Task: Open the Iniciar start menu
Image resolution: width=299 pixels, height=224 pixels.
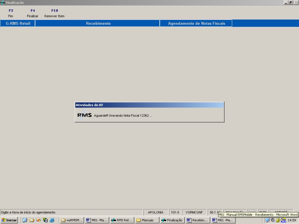Action: pyautogui.click(x=9, y=220)
